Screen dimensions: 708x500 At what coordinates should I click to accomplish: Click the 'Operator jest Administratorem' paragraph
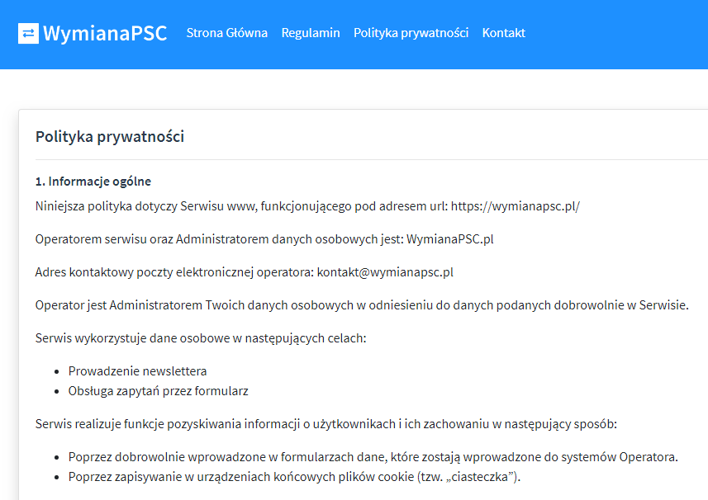[x=362, y=305]
